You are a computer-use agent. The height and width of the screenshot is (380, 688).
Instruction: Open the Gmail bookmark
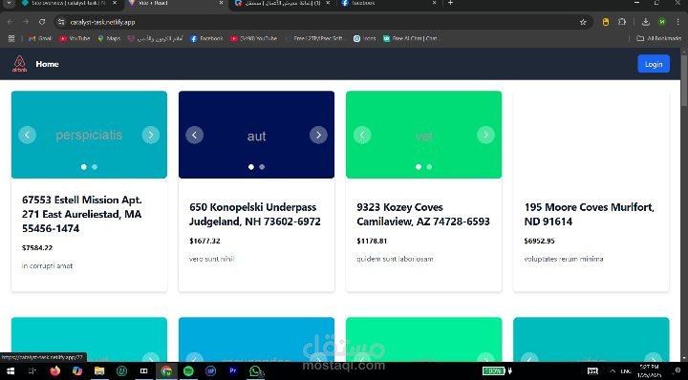(40, 38)
